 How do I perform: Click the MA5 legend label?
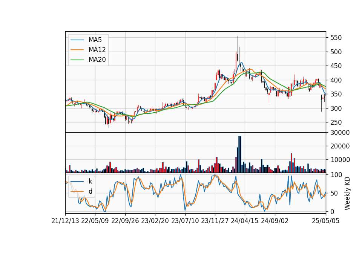[x=95, y=40]
